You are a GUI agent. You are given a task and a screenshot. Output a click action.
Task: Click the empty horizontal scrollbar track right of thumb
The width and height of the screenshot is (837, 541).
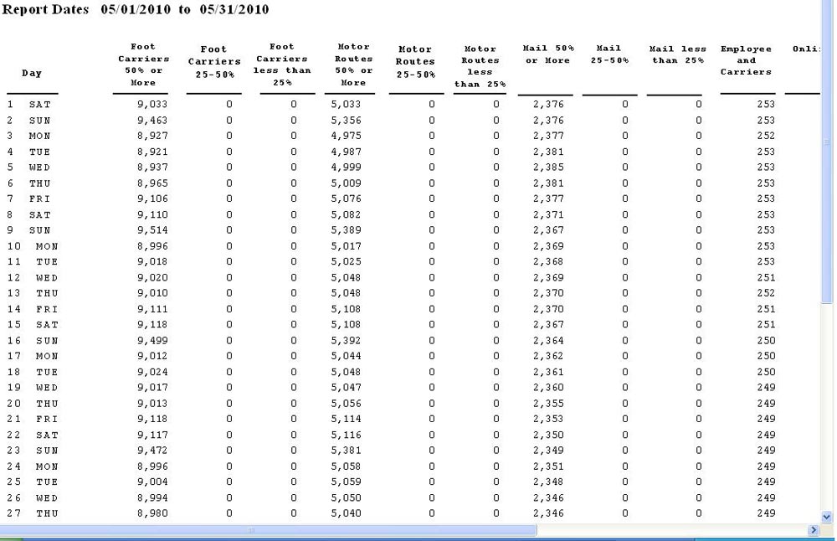coord(670,530)
